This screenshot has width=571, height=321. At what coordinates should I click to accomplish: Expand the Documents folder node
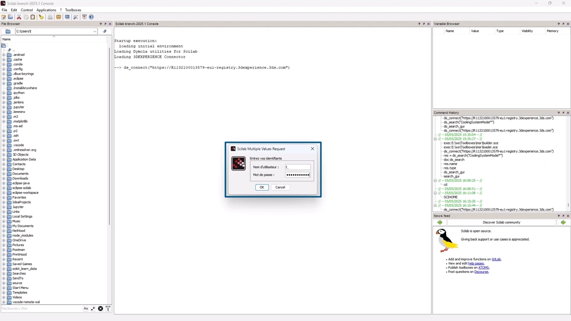tap(4, 174)
